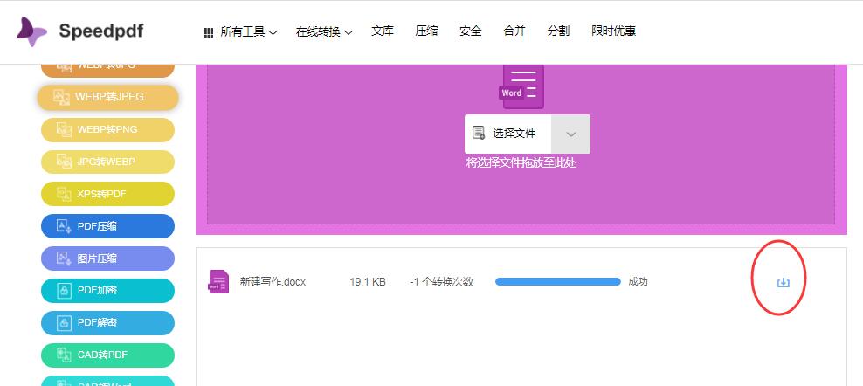Select the PDF解密 sidebar tool
The width and height of the screenshot is (863, 386).
(107, 323)
